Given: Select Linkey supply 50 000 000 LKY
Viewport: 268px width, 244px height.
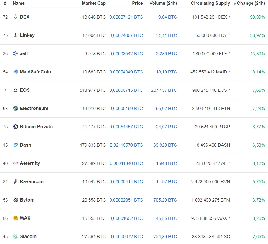Looking at the screenshot, I should click(211, 35).
